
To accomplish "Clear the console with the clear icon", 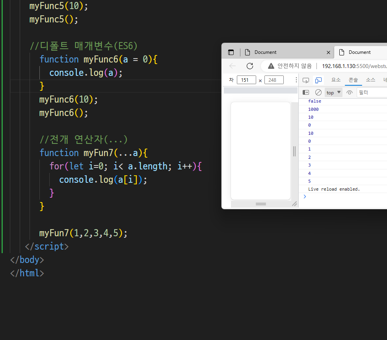I will 318,93.
